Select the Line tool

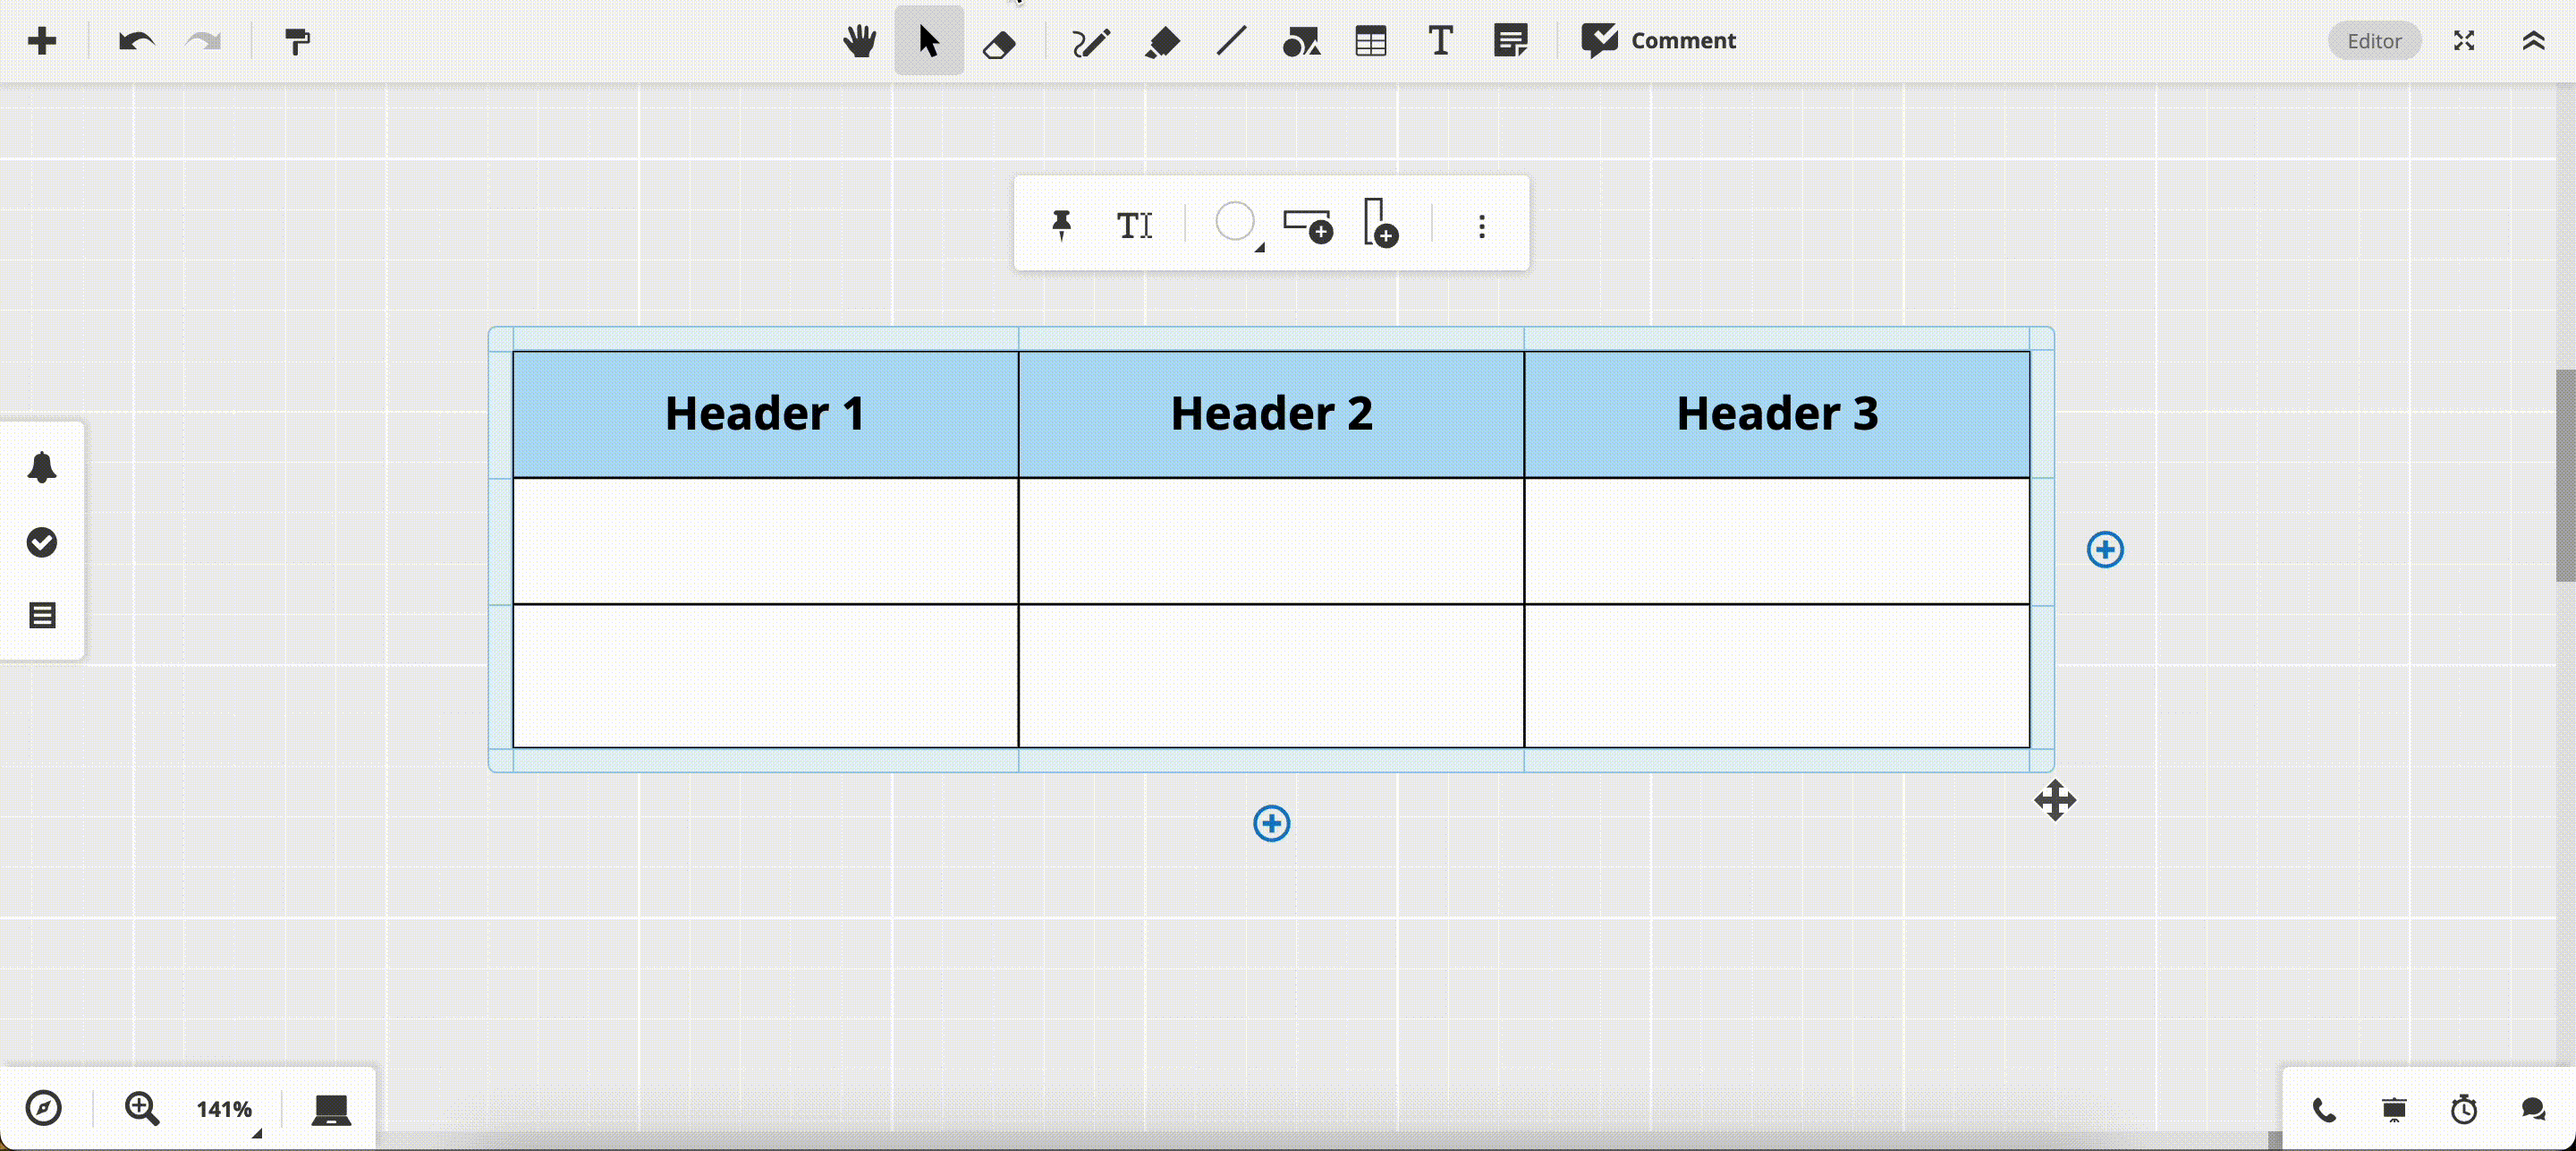point(1229,41)
